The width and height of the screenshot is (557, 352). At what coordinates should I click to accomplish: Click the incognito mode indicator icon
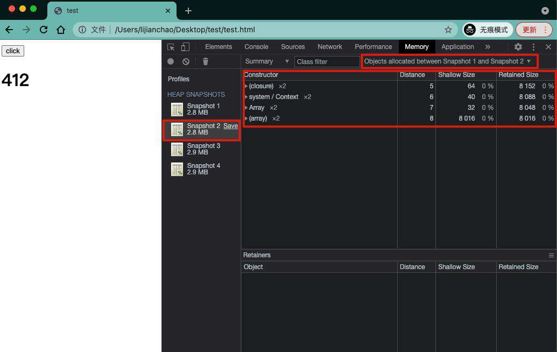point(470,30)
